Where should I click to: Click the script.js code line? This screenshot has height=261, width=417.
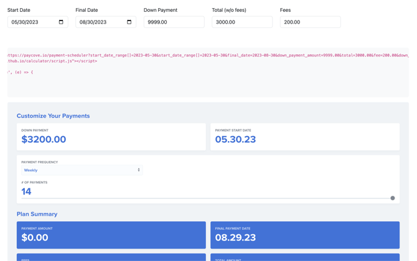[52, 61]
